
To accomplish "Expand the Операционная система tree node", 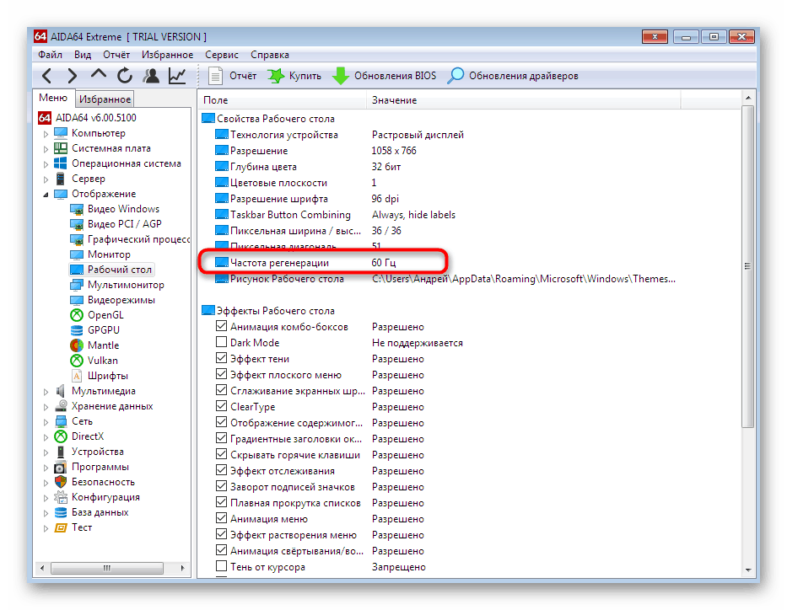I will pyautogui.click(x=46, y=164).
